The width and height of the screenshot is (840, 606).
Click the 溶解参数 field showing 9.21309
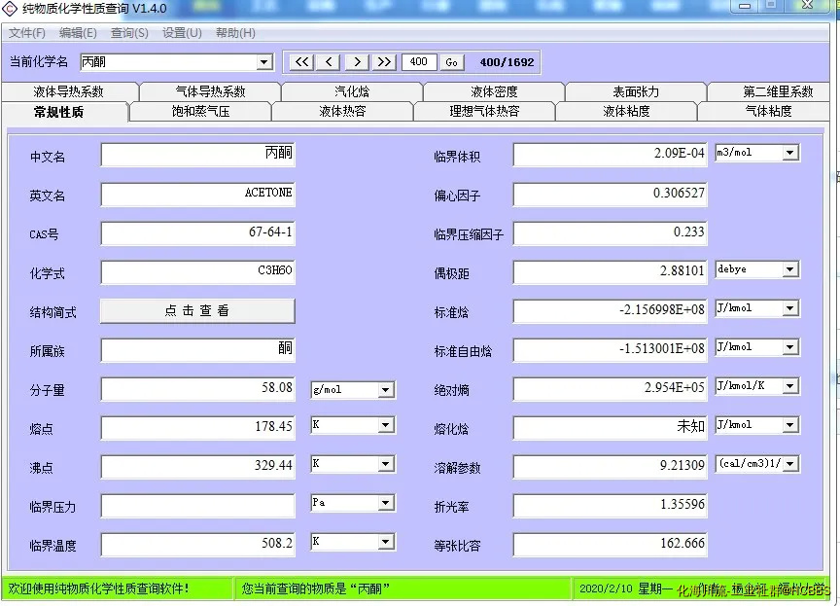(x=611, y=466)
